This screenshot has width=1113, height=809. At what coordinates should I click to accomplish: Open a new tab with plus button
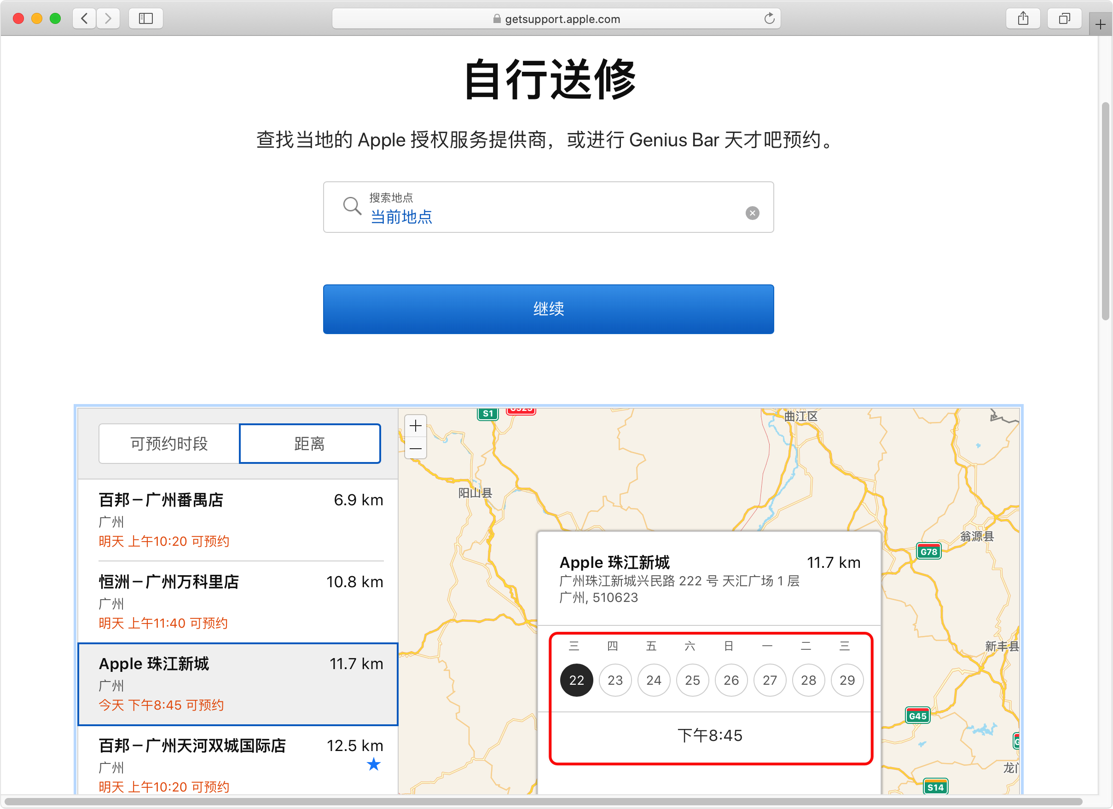point(1100,24)
